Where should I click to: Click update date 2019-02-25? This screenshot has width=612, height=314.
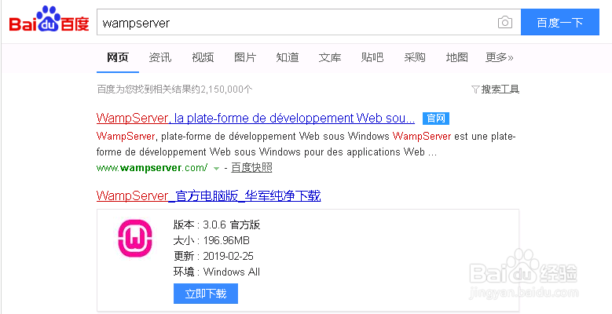coord(229,256)
